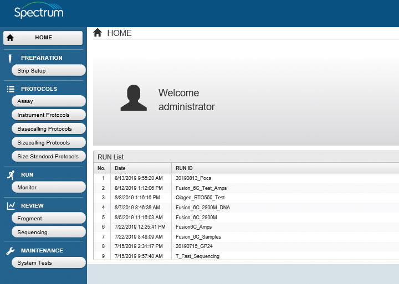The width and height of the screenshot is (399, 284).
Task: Open the run Monitor
Action: point(48,188)
